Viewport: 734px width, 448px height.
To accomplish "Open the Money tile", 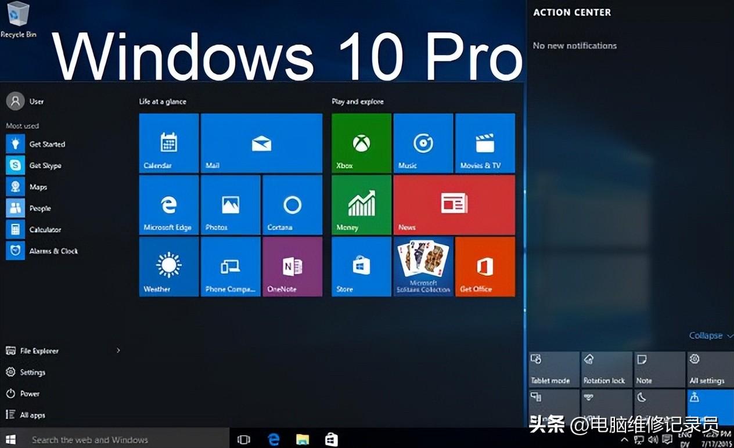I will coord(361,205).
